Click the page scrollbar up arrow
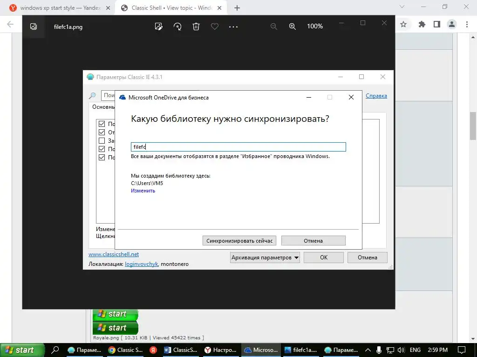 point(473,37)
